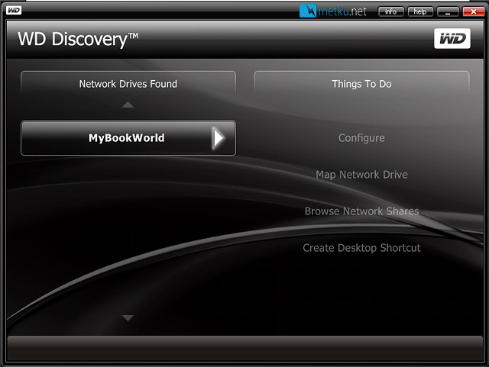Click the Things To Do header
This screenshot has height=367, width=489.
[361, 84]
